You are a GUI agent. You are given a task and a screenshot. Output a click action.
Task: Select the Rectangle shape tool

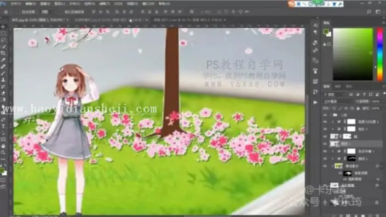pyautogui.click(x=3, y=139)
